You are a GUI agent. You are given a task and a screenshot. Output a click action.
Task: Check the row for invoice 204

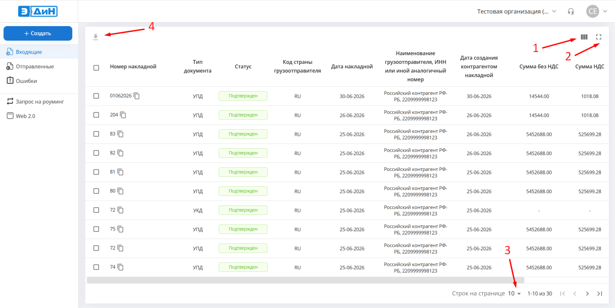point(96,115)
